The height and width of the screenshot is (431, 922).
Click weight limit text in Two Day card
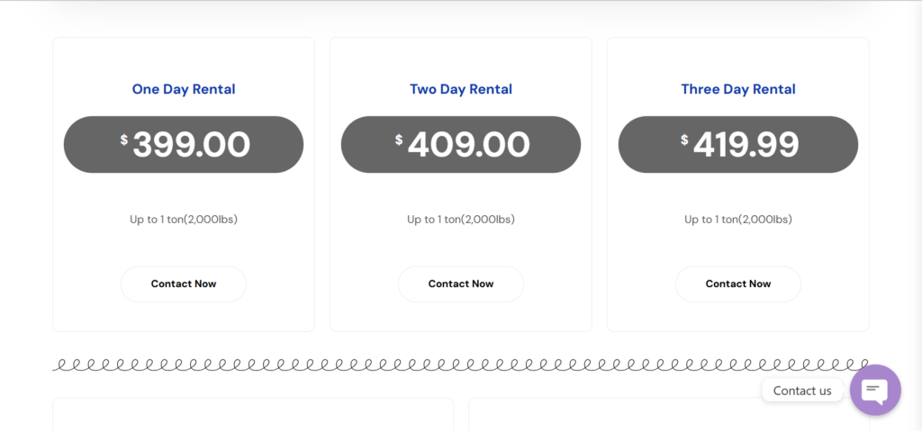click(x=460, y=220)
